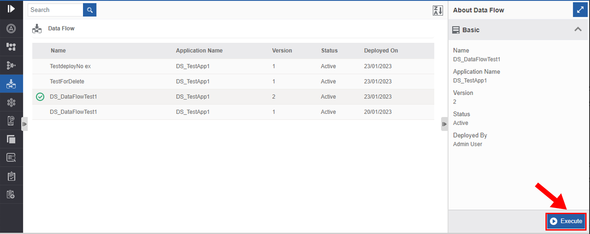Image resolution: width=590 pixels, height=234 pixels.
Task: Click Active status value in details panel
Action: point(461,123)
